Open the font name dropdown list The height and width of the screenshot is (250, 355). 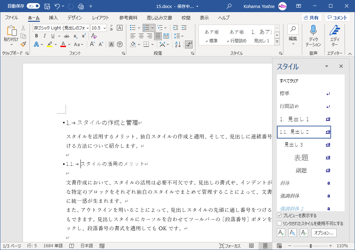87,28
